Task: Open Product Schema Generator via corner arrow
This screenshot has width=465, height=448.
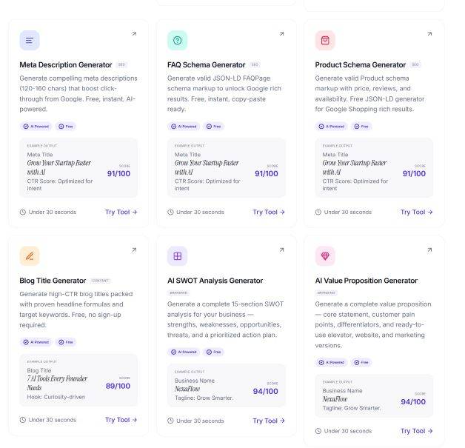Action: coord(429,34)
